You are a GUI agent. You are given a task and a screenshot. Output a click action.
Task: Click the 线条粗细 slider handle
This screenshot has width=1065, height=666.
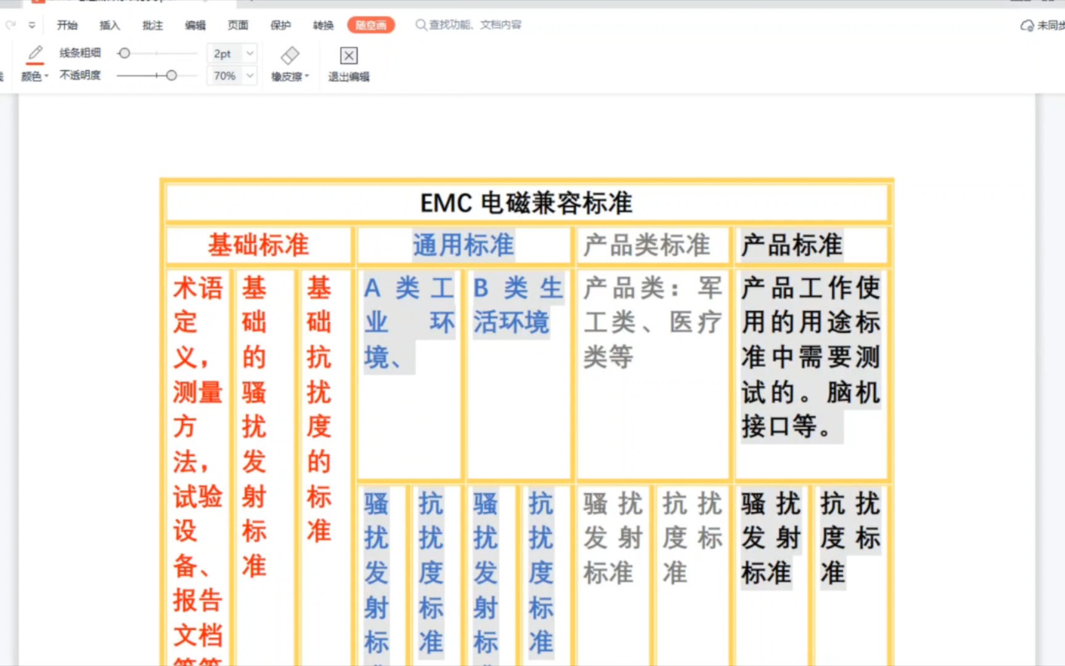(124, 54)
